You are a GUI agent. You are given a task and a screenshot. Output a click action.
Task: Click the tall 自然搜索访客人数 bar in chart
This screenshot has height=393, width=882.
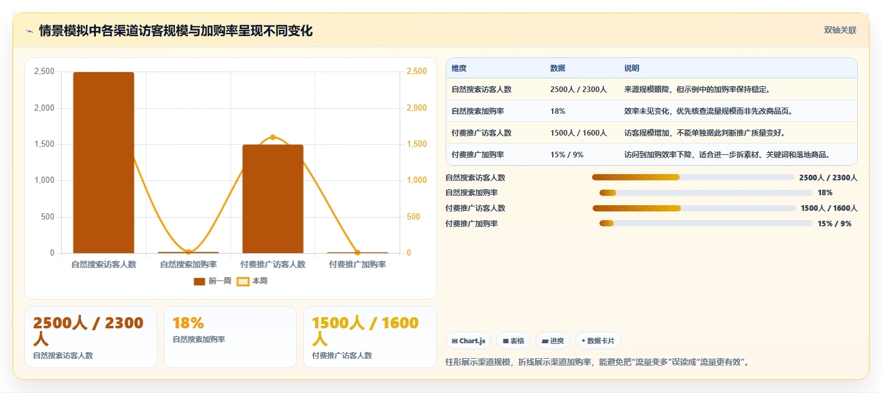103,162
